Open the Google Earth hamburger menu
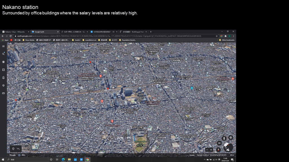Image resolution: width=289 pixels, height=162 pixels. 3,46
